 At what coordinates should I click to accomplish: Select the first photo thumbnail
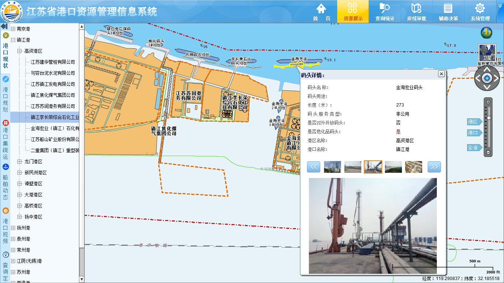point(332,167)
